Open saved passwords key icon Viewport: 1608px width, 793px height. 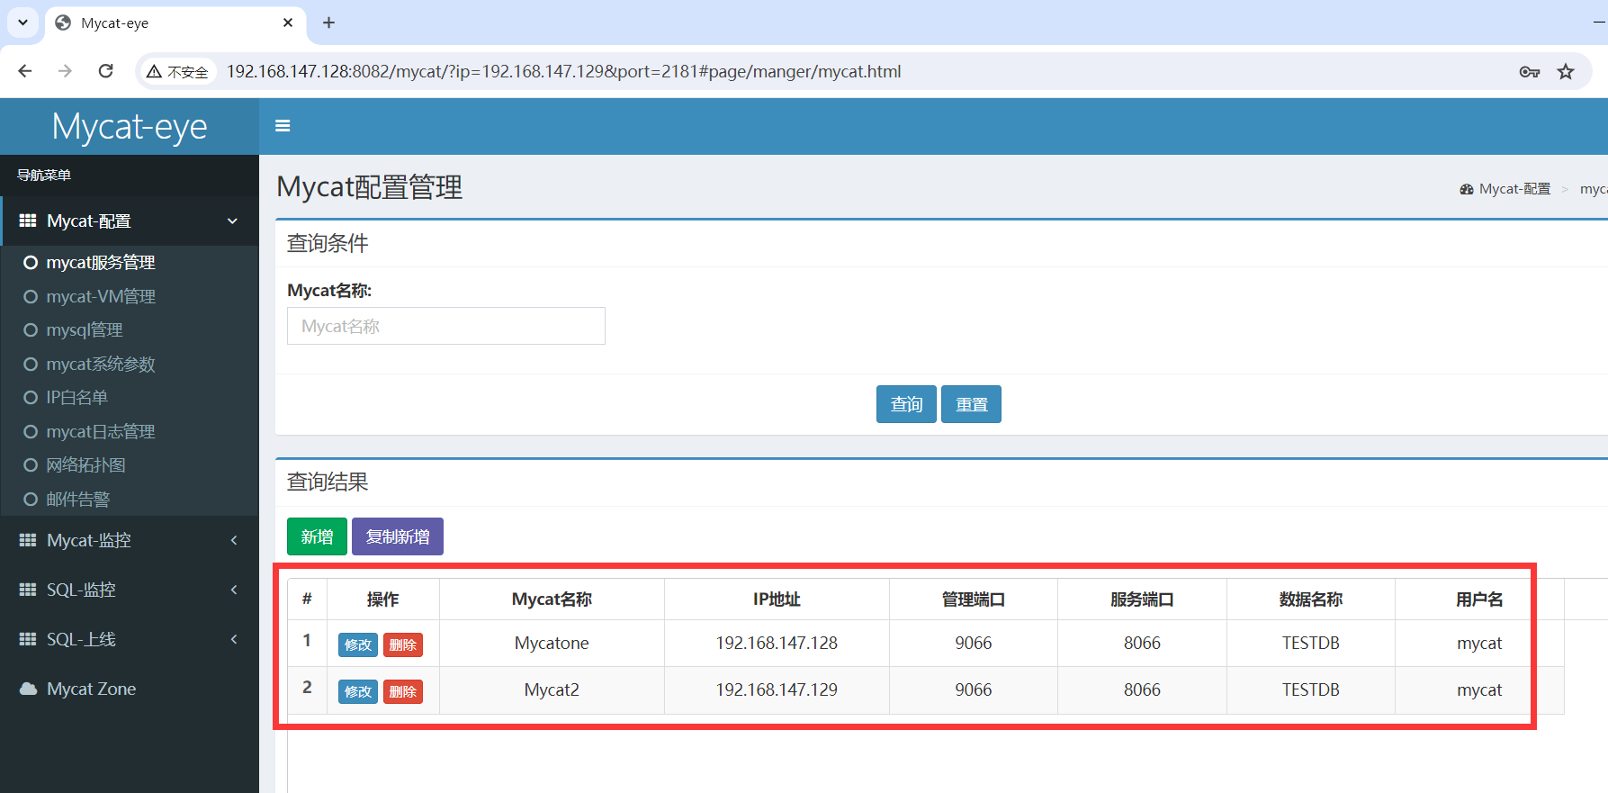click(x=1529, y=72)
